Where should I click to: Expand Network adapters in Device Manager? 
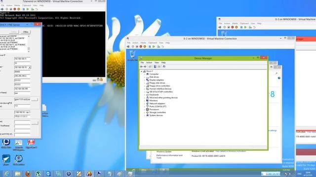(x=145, y=104)
